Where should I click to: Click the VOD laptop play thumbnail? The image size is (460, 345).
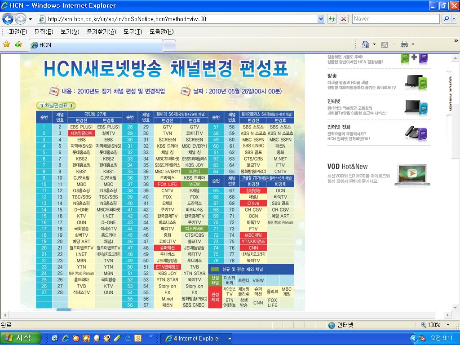click(412, 175)
